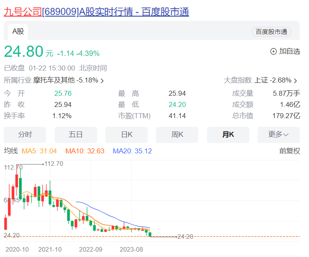The height and width of the screenshot is (257, 309).
Task: Click the 昨收 value 25.94
Action: pyautogui.click(x=63, y=104)
